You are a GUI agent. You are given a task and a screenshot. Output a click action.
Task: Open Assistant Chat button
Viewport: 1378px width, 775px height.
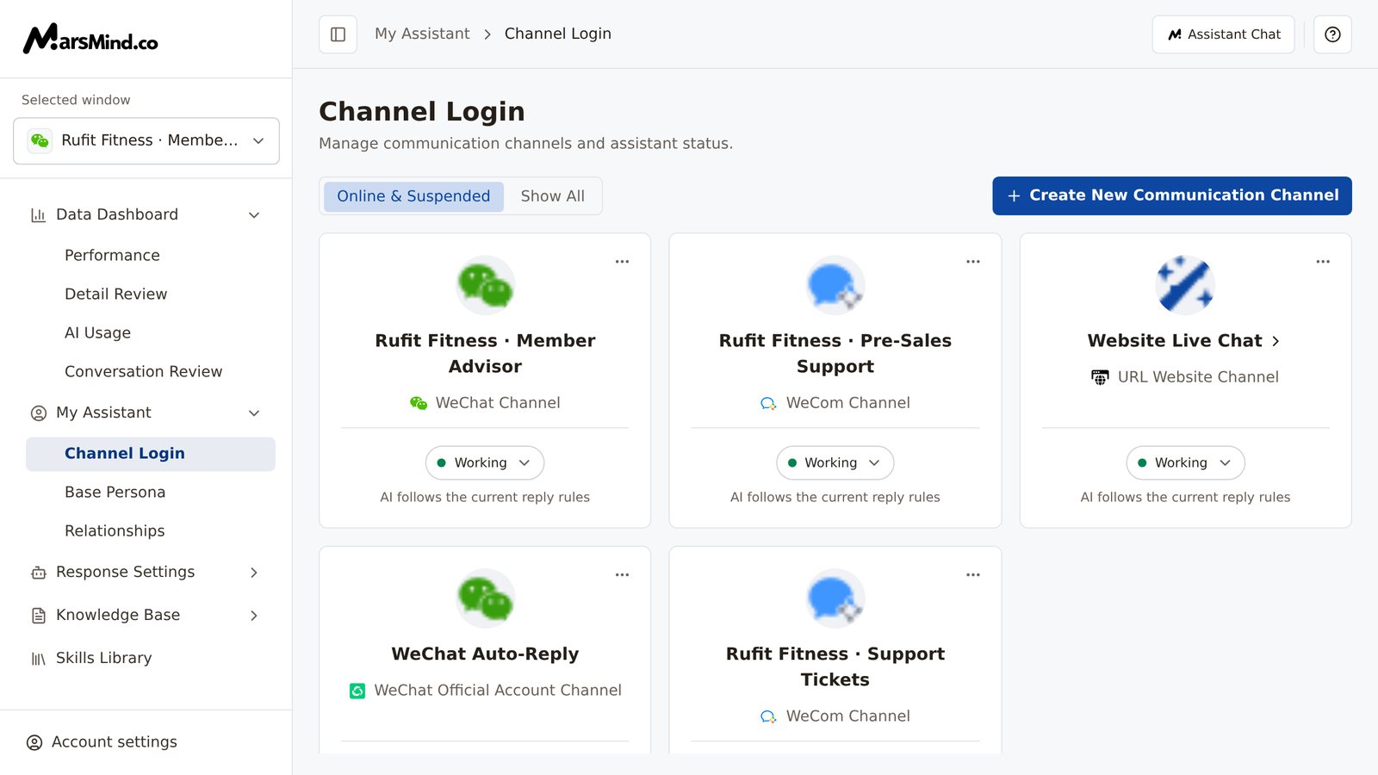(1223, 34)
